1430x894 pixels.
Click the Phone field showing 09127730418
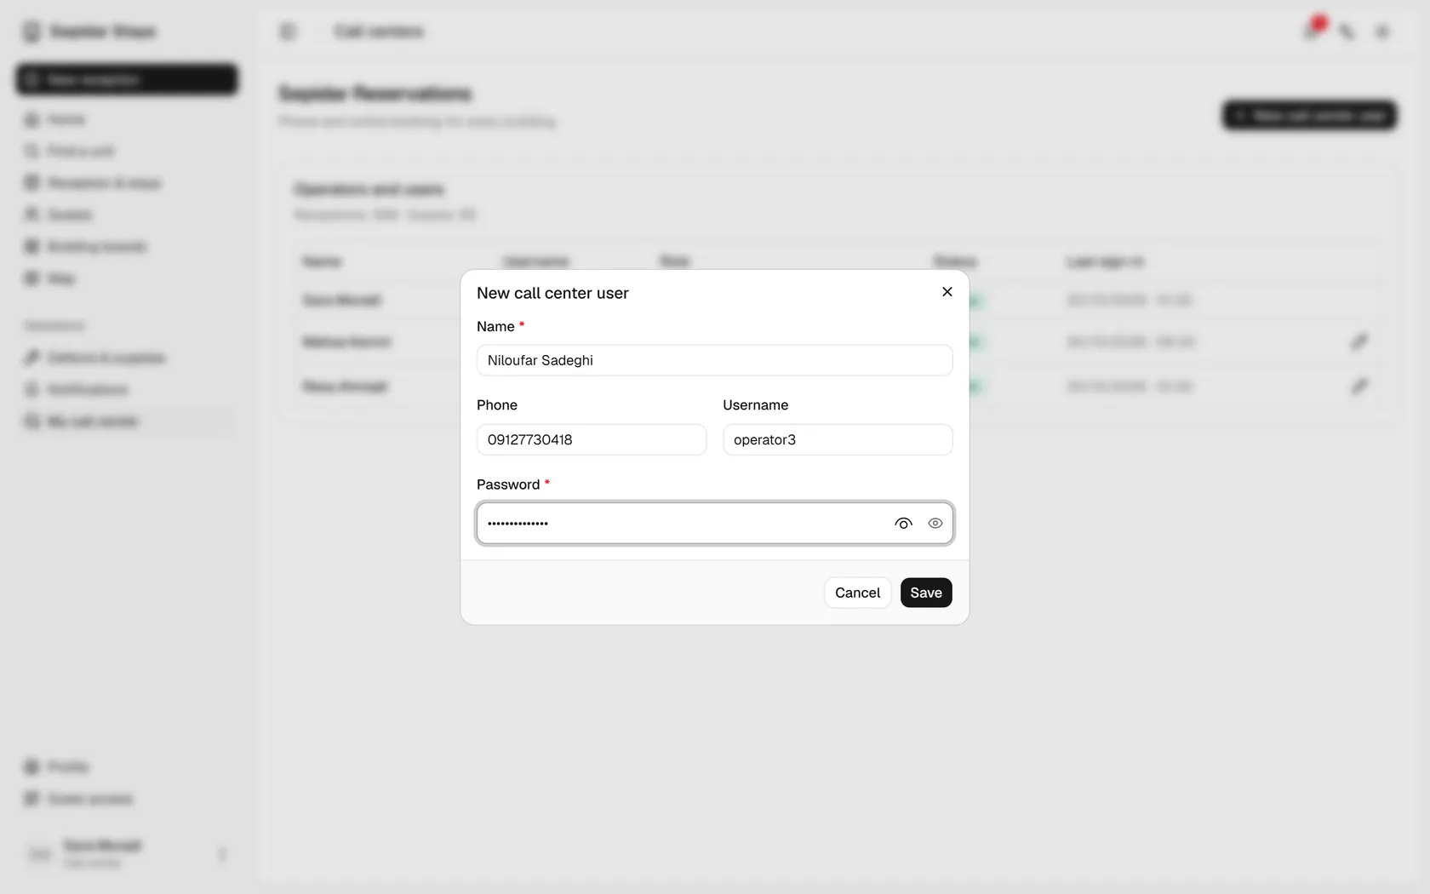tap(592, 439)
